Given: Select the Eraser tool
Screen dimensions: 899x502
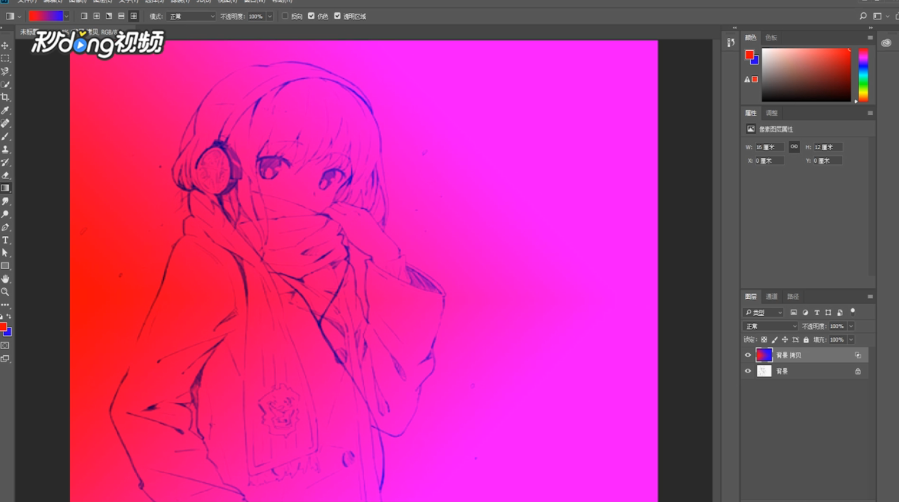Looking at the screenshot, I should 5,175.
